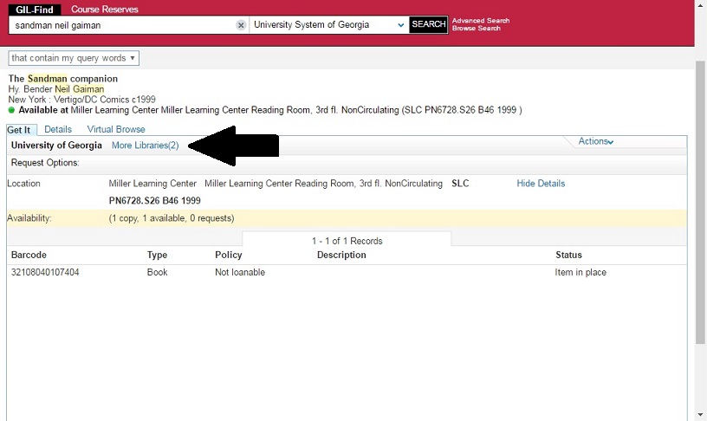
Task: Click the scrollbar down arrow
Action: [700, 414]
